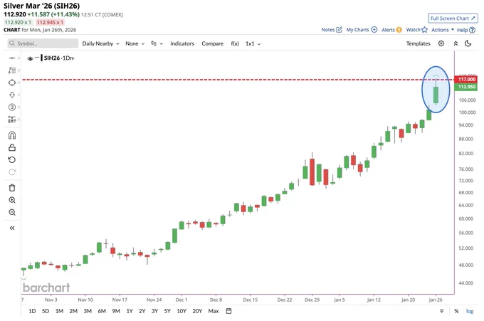Select the arrow marker tool

pos(11,95)
